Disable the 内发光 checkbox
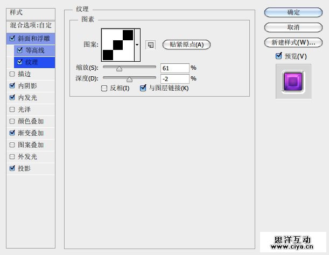The image size is (329, 255). point(12,97)
